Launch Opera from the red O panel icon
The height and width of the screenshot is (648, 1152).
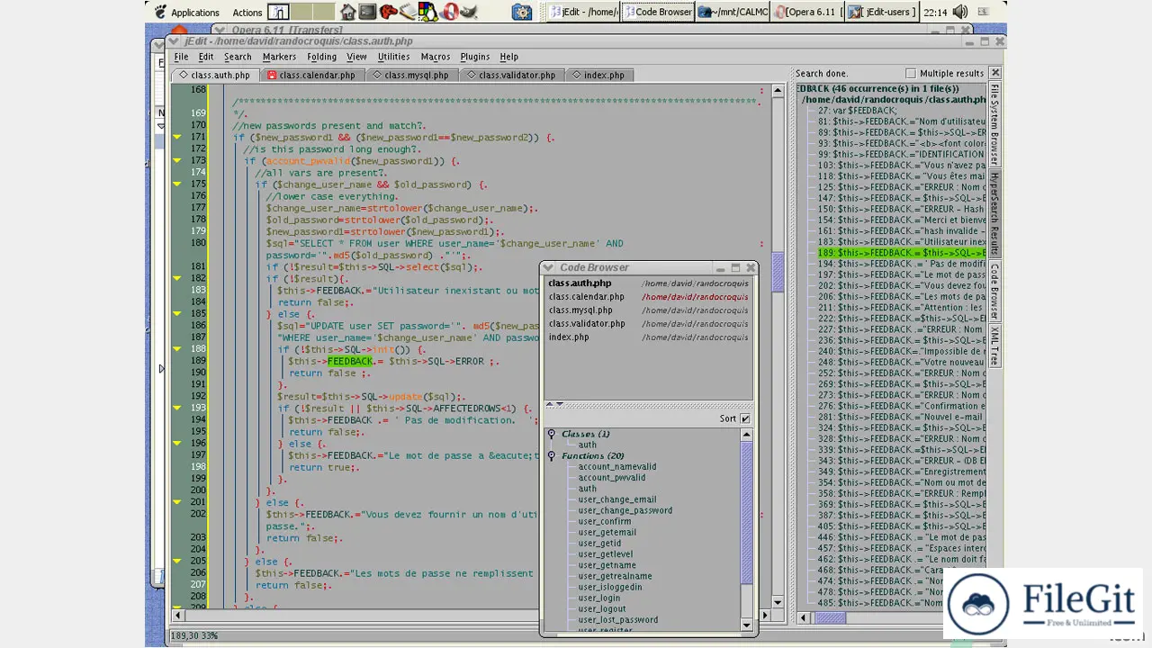450,12
